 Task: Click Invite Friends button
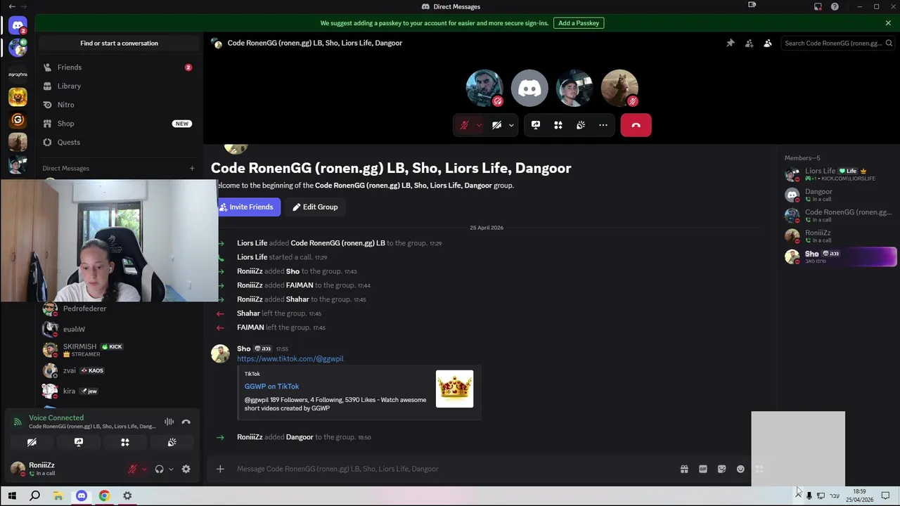(x=249, y=207)
